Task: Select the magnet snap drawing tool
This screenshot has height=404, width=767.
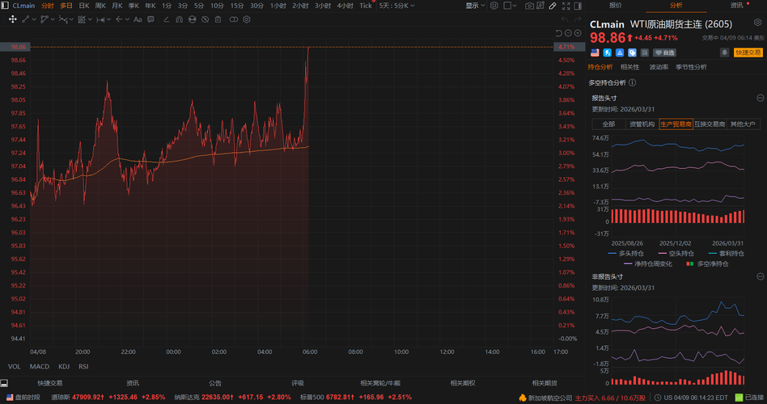Action: (179, 19)
